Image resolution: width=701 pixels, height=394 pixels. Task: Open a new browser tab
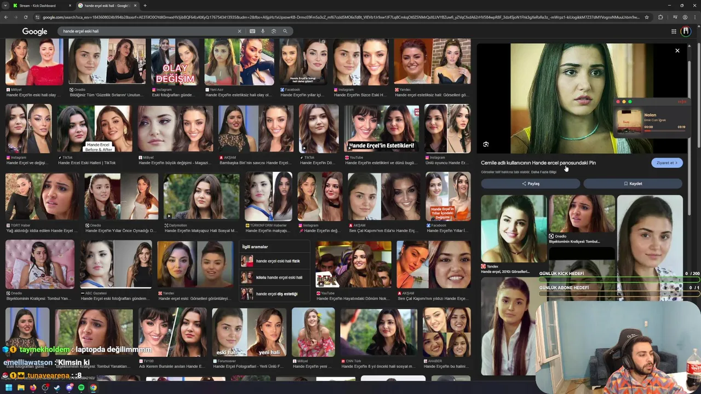tap(145, 5)
